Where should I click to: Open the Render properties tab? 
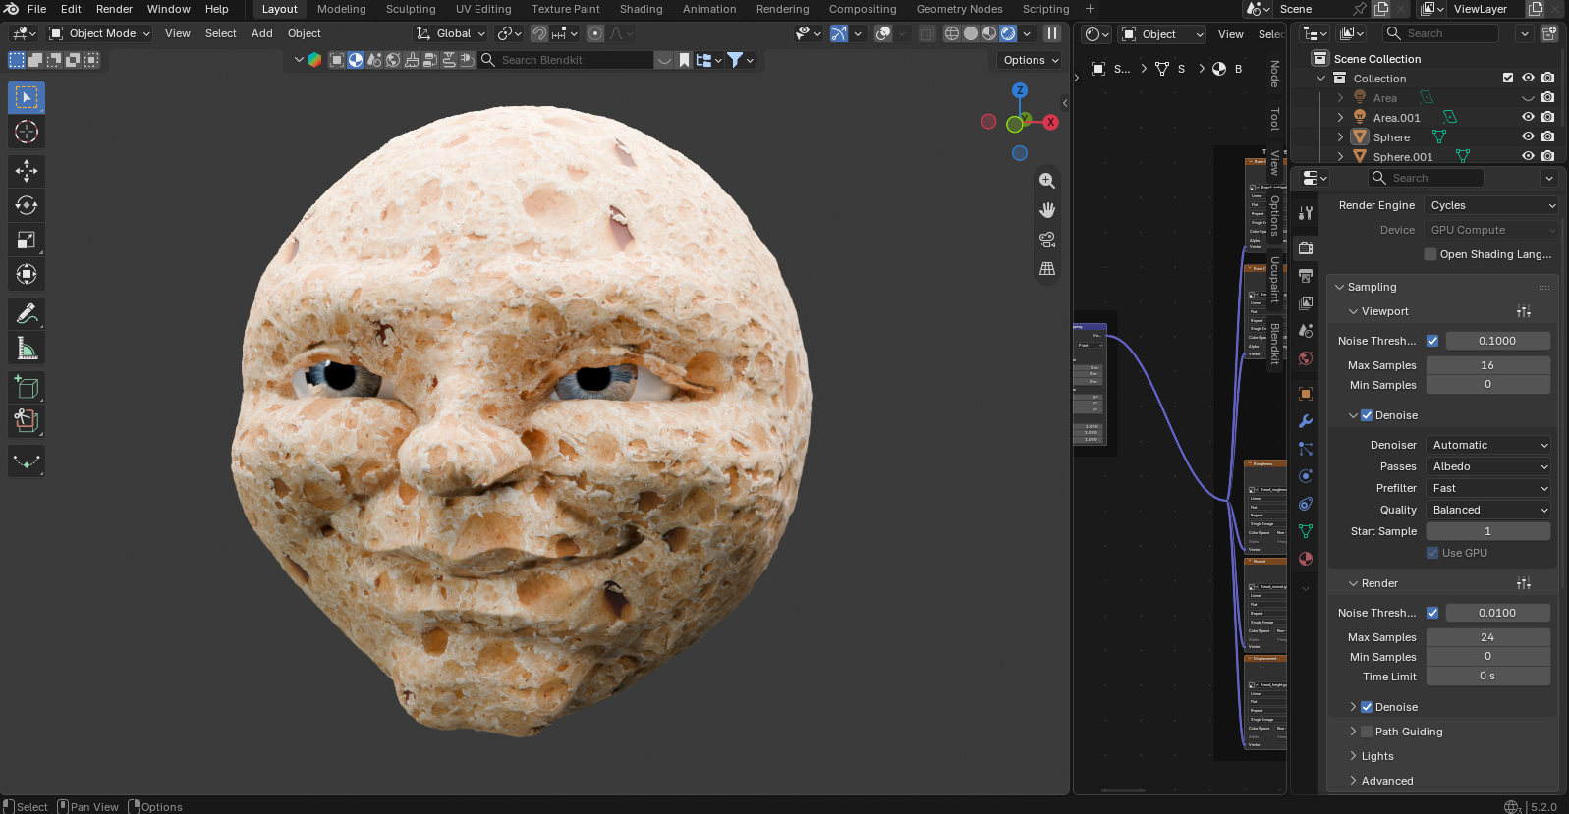click(1306, 248)
